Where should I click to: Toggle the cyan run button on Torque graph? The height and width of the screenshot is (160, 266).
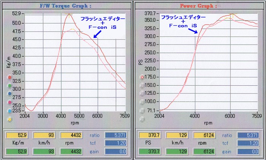(x=10, y=111)
